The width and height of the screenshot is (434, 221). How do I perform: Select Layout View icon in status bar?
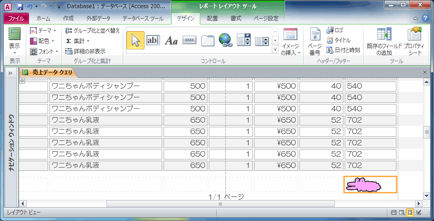click(x=410, y=212)
